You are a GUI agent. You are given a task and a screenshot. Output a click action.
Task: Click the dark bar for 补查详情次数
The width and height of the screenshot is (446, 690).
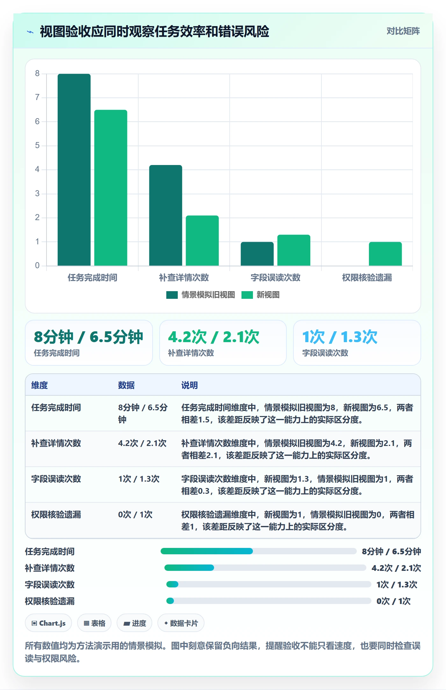[x=166, y=215]
